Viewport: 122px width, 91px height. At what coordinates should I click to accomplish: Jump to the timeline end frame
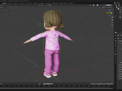pyautogui.click(x=52, y=84)
